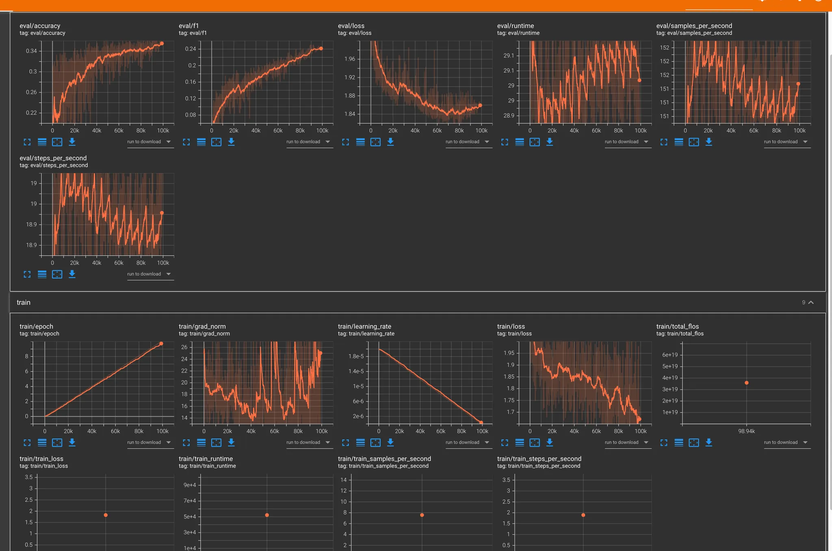Toggle log scale on eval/accuracy y-axis
The height and width of the screenshot is (551, 832).
(42, 142)
